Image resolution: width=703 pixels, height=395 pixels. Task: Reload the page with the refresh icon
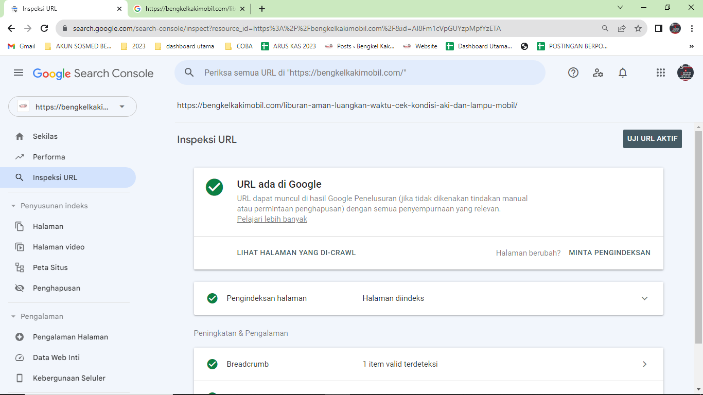point(44,28)
